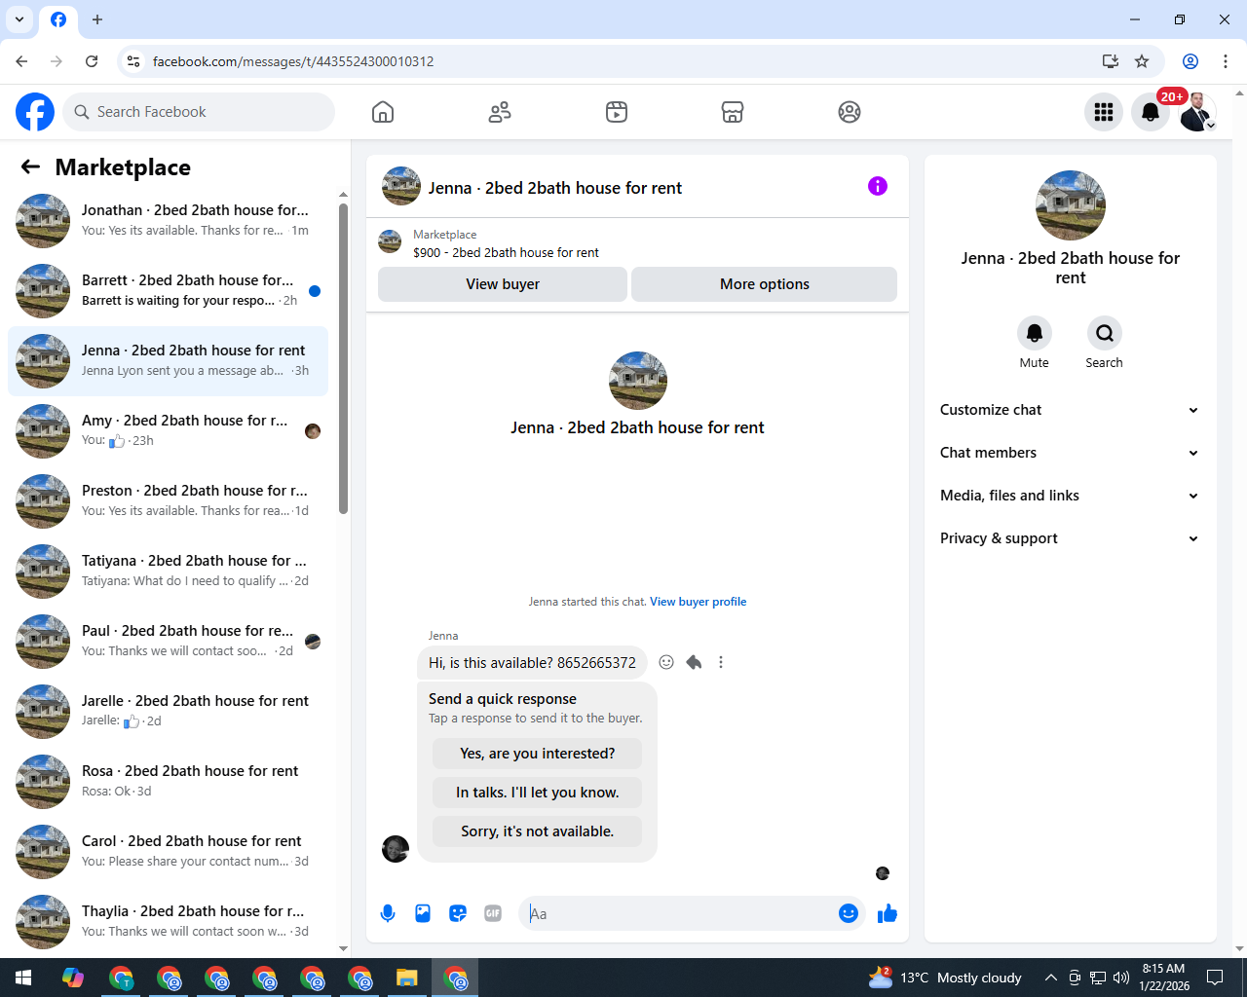Image resolution: width=1247 pixels, height=997 pixels.
Task: Click the browser address bar URL
Action: (293, 61)
